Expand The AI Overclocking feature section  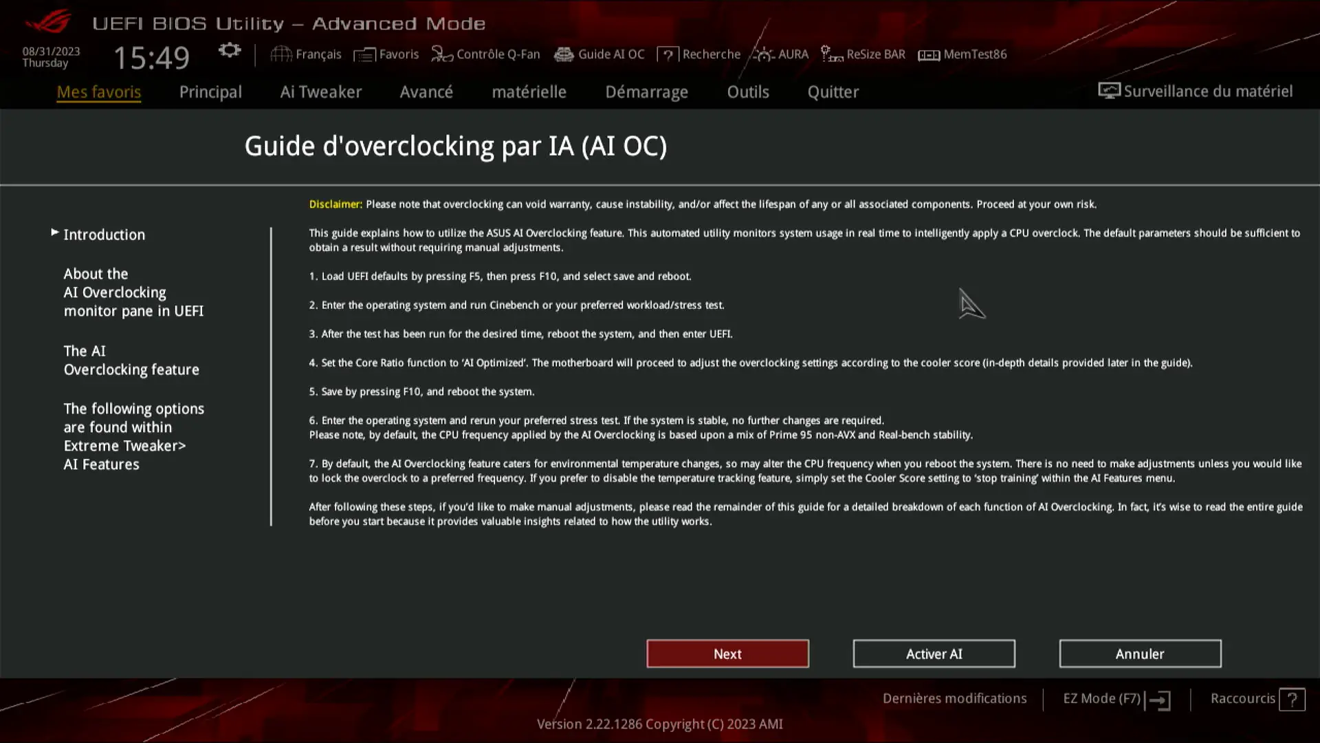pos(131,360)
